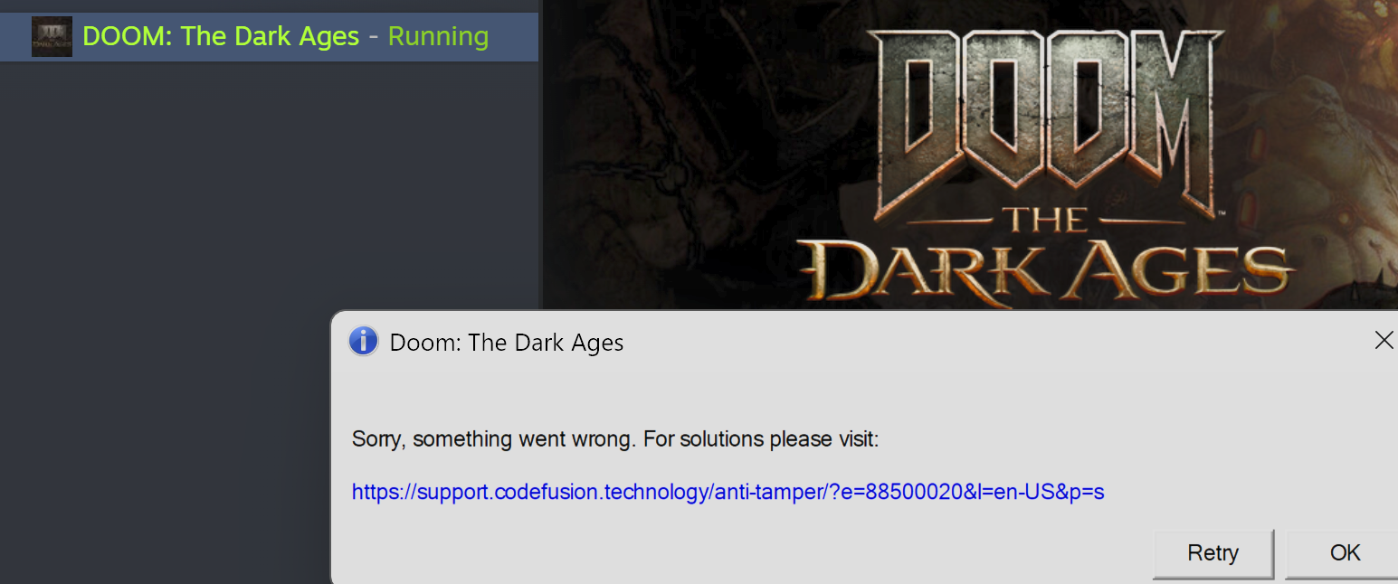The height and width of the screenshot is (584, 1398).
Task: Click empty dialog title bar area
Action: pyautogui.click(x=995, y=342)
